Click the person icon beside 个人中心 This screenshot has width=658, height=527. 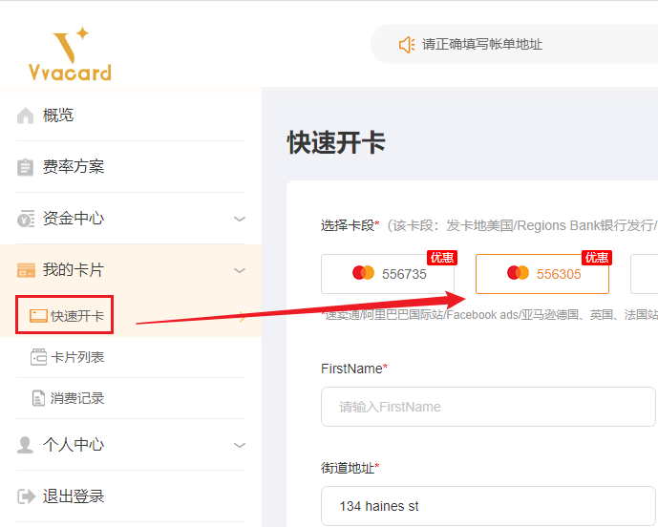[25, 445]
